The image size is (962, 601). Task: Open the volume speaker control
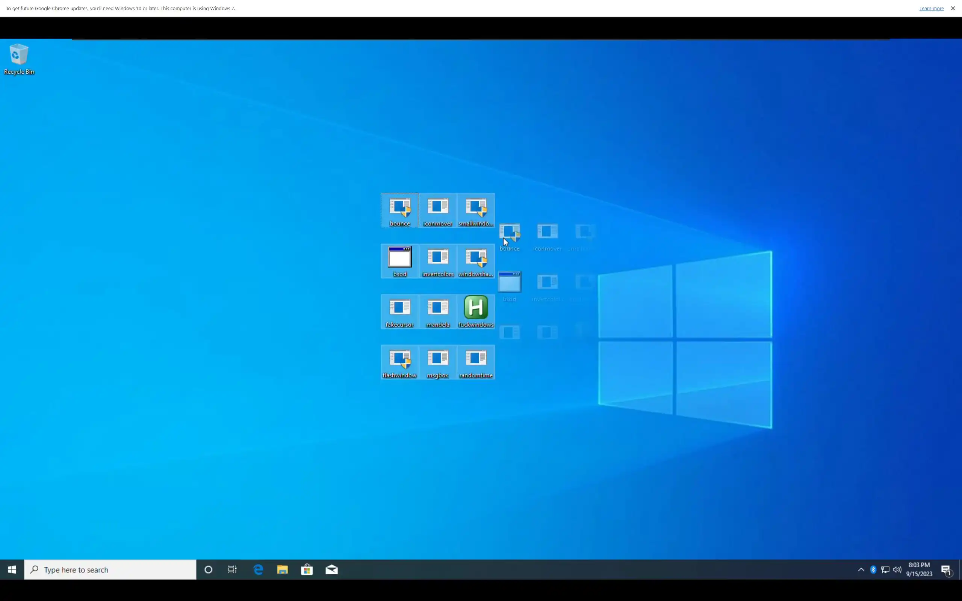(897, 569)
